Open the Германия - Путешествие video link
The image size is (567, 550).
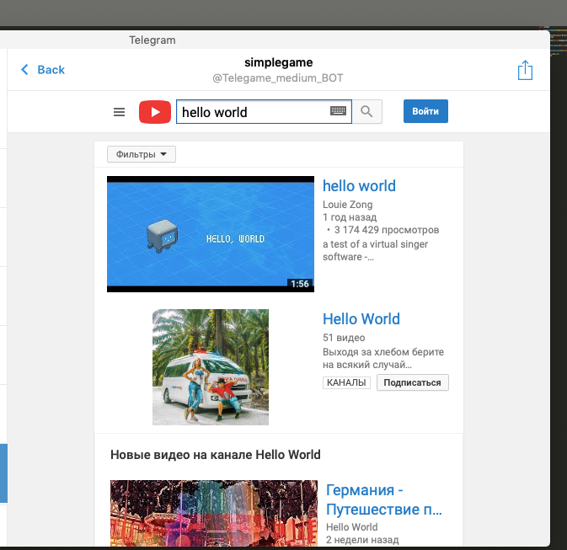coord(384,499)
